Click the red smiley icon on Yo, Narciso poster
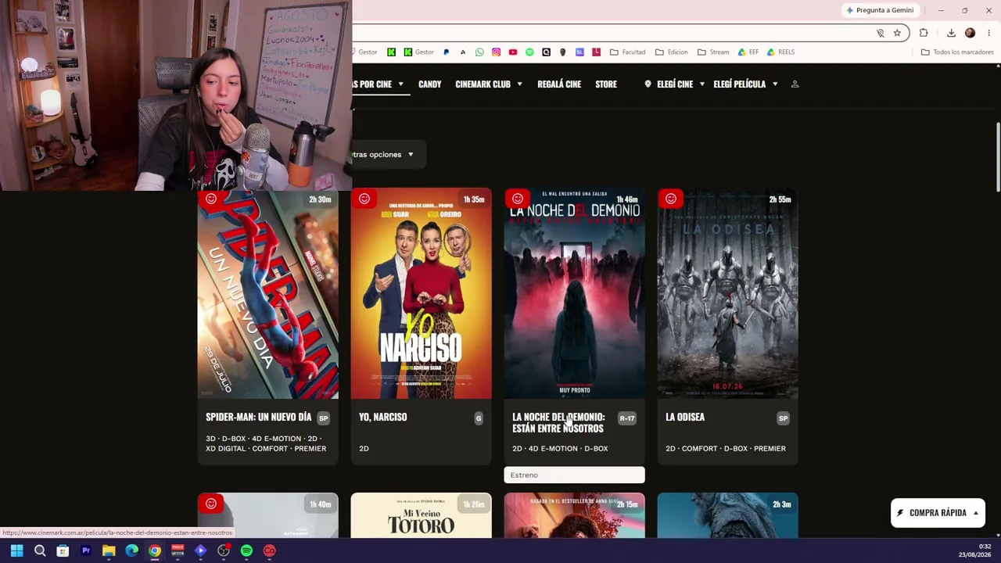 click(x=364, y=199)
